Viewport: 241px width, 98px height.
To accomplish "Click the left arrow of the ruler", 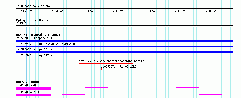I will coord(17,8).
